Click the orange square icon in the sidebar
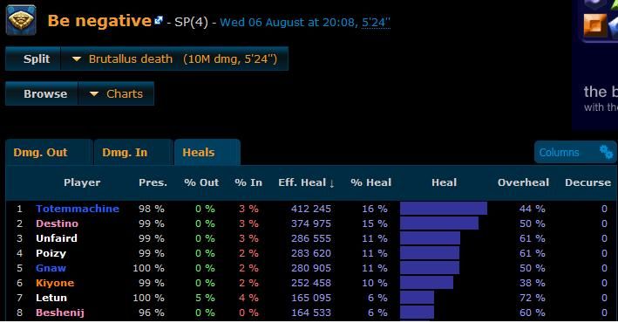This screenshot has width=618, height=323. click(x=594, y=24)
